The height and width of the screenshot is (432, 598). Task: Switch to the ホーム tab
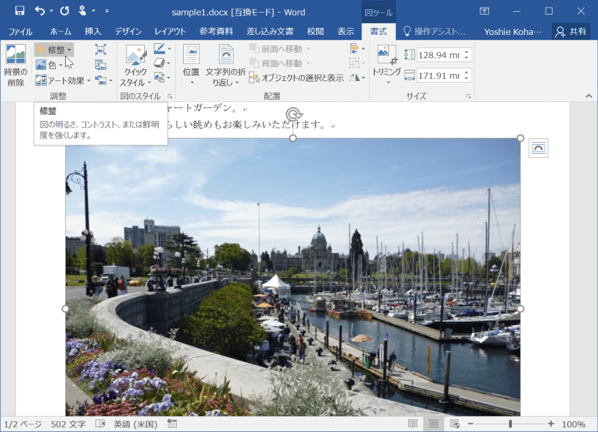(x=60, y=31)
